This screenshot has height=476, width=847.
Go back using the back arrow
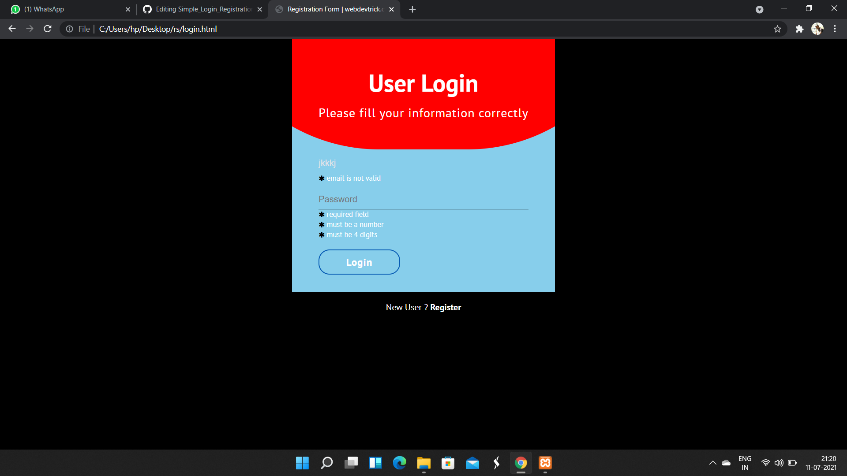tap(12, 29)
